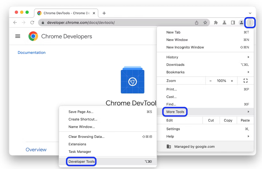This screenshot has height=169, width=262.
Task: Click Cut in the Edit row
Action: 211,120
